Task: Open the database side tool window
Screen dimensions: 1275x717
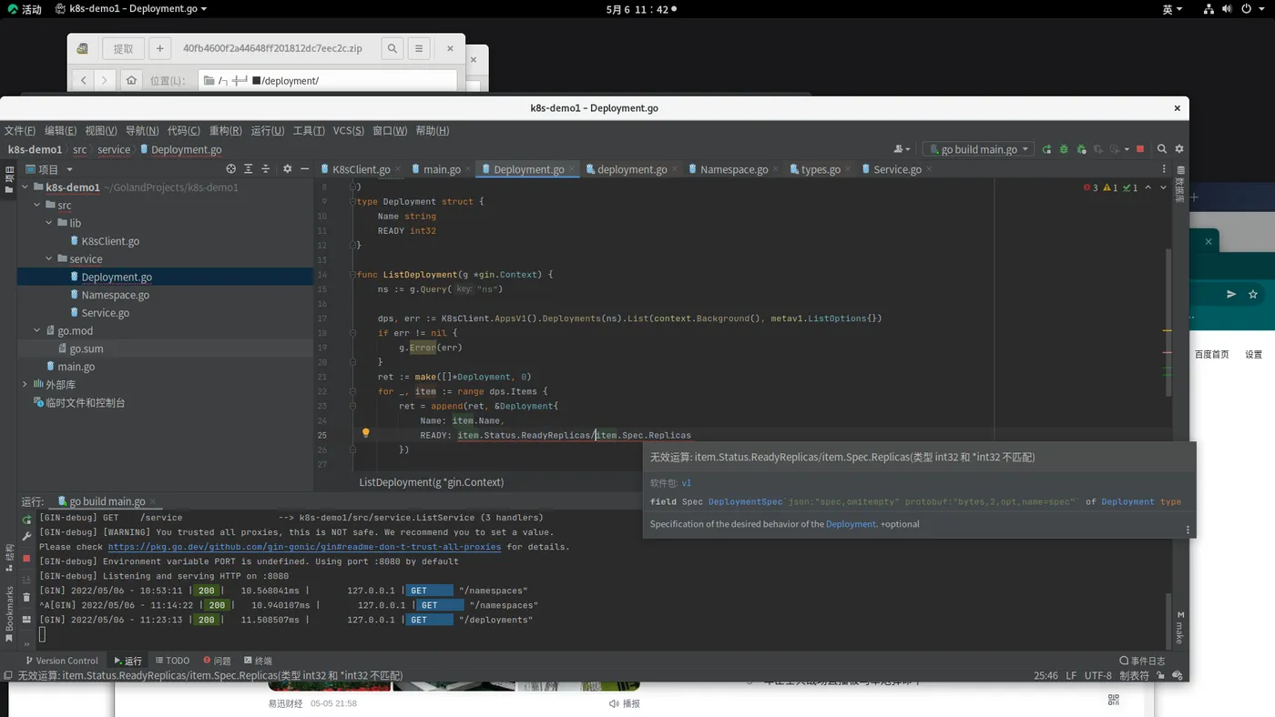Action: pos(1180,185)
